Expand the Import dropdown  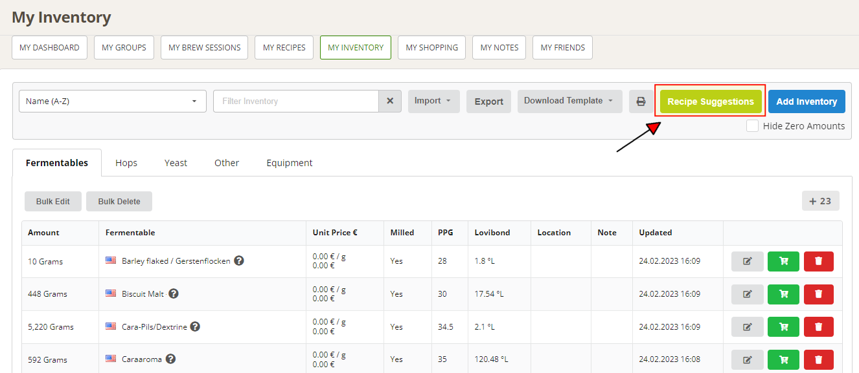pyautogui.click(x=433, y=101)
